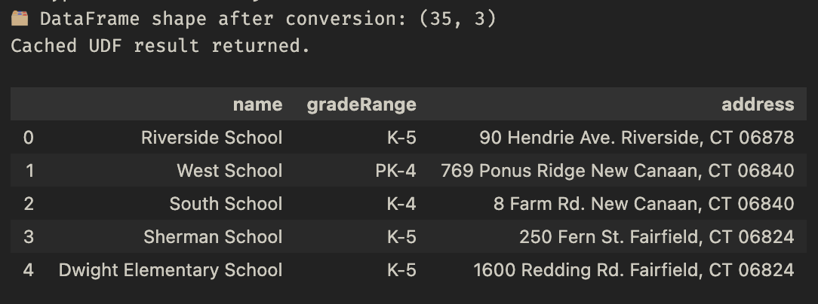Select the Sherman School cell
The width and height of the screenshot is (818, 304).
(x=213, y=237)
